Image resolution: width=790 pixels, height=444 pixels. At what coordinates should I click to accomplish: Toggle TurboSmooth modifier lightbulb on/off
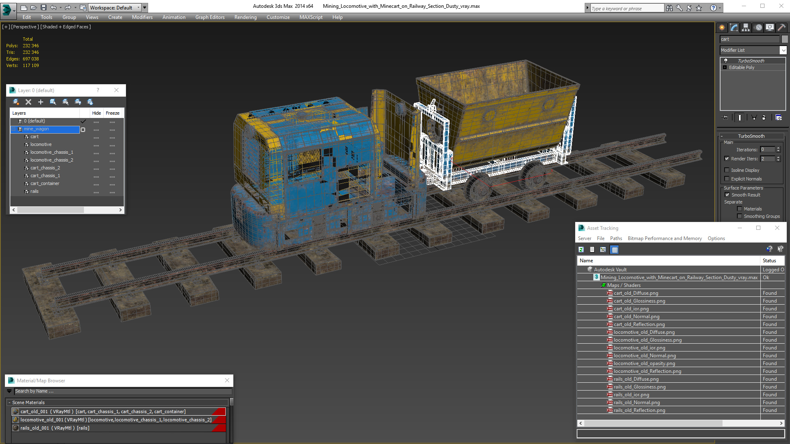(726, 60)
